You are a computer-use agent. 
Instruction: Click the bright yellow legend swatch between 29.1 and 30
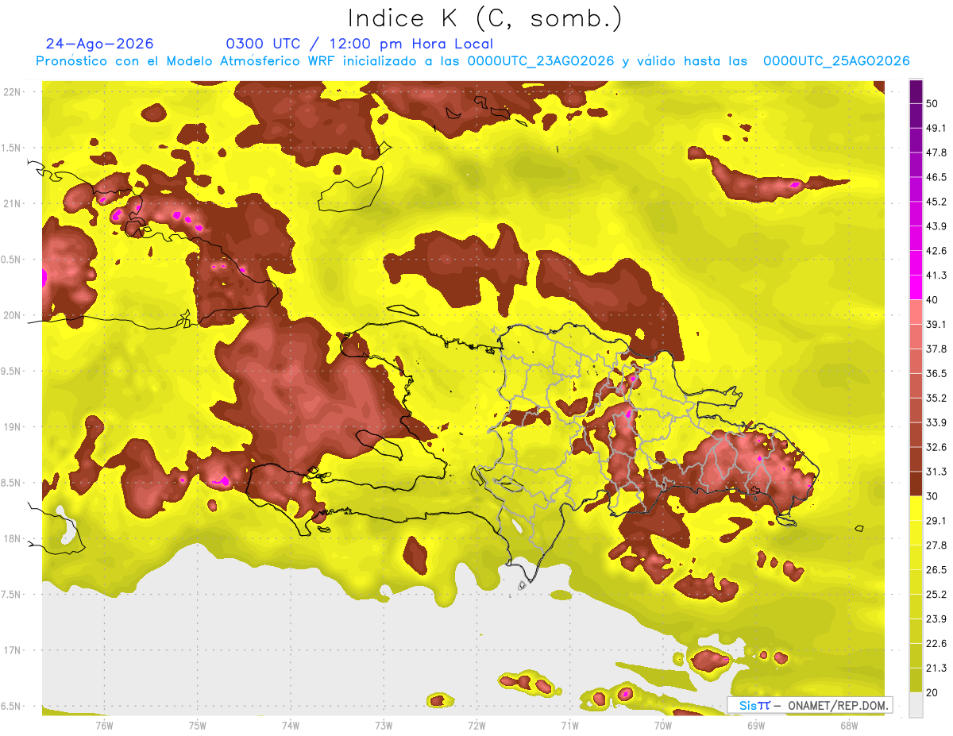pos(916,508)
